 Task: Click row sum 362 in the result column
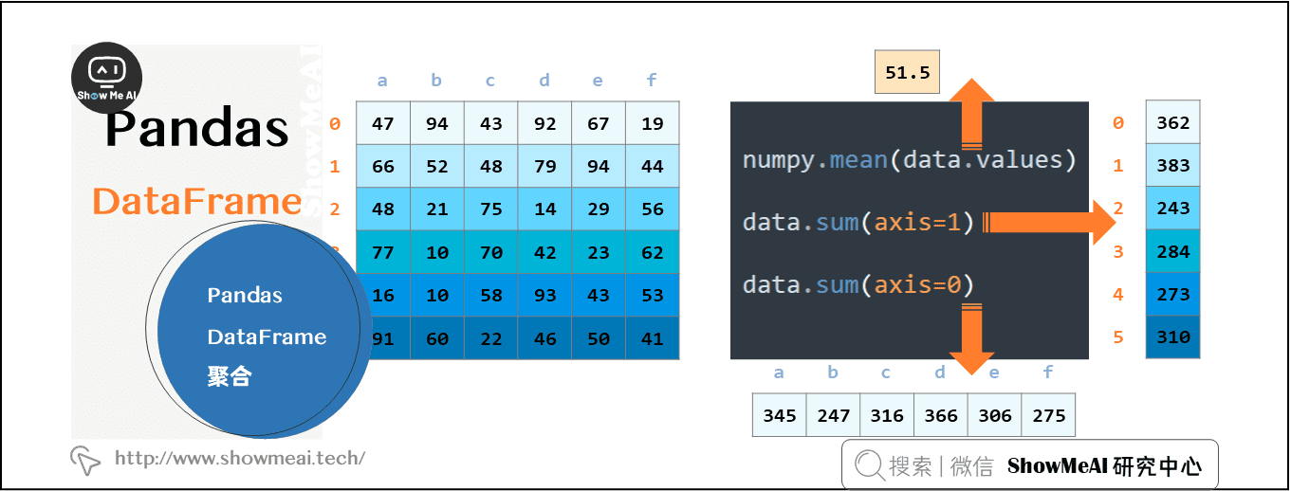coord(1173,122)
